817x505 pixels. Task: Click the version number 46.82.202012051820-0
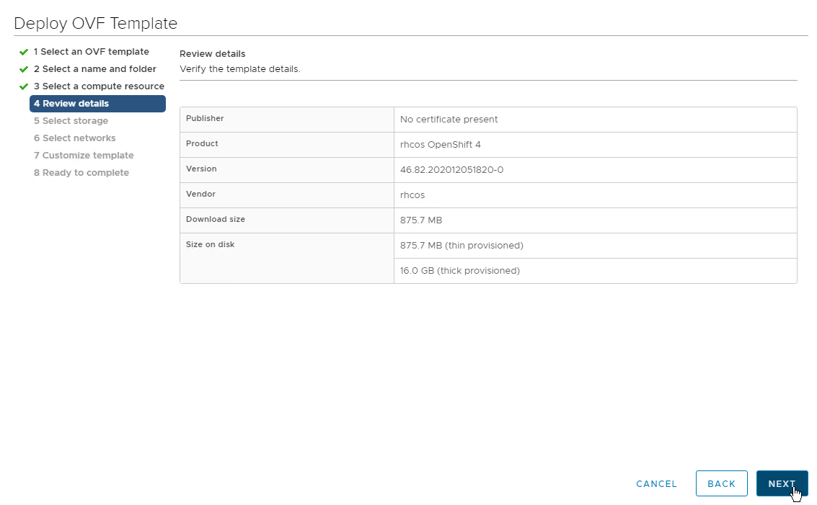(451, 170)
